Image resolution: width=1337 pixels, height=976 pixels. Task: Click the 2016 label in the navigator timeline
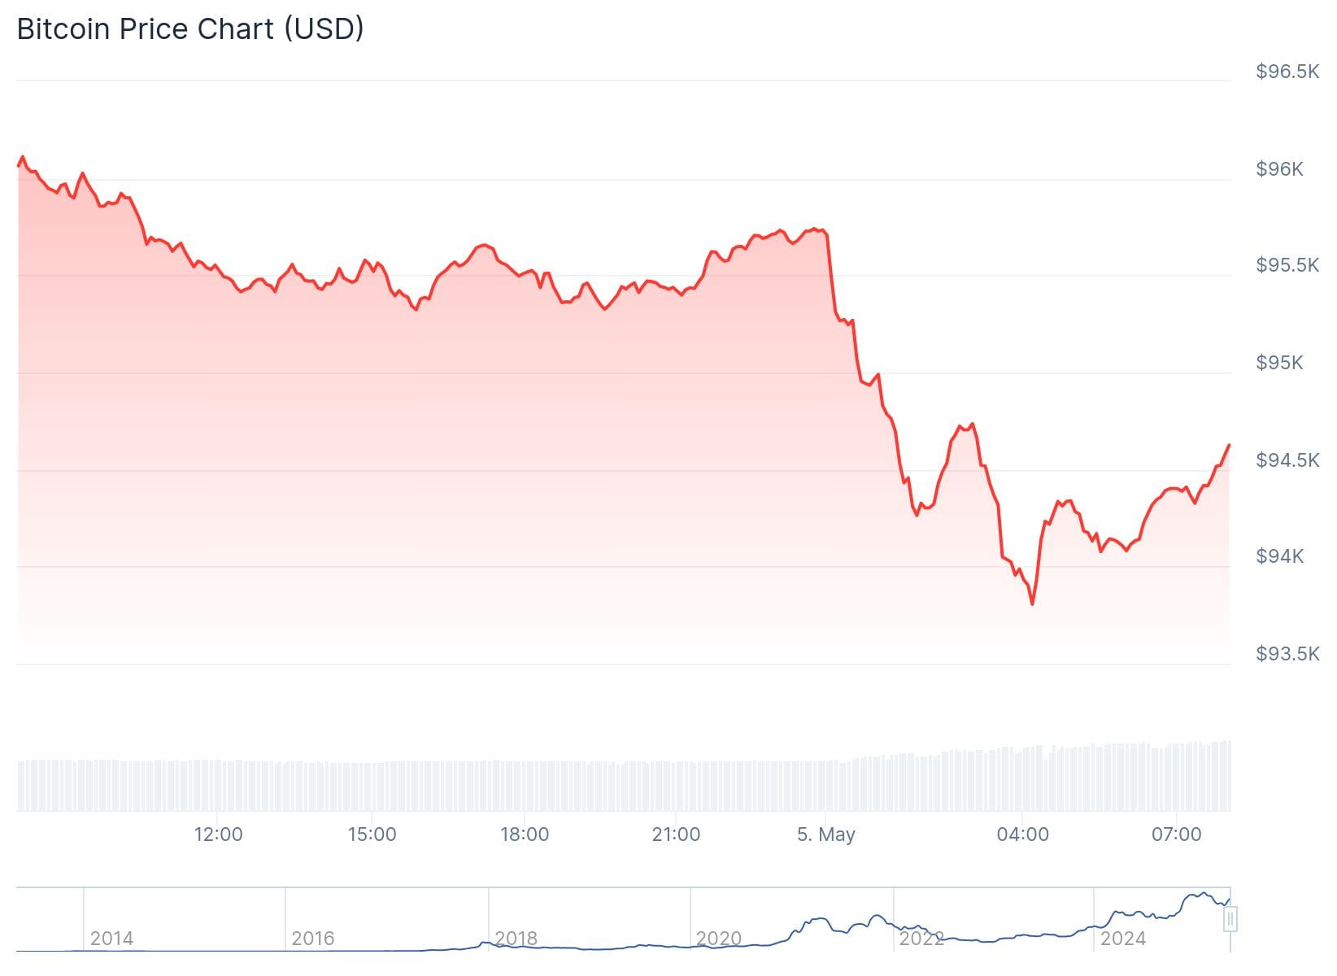(313, 939)
